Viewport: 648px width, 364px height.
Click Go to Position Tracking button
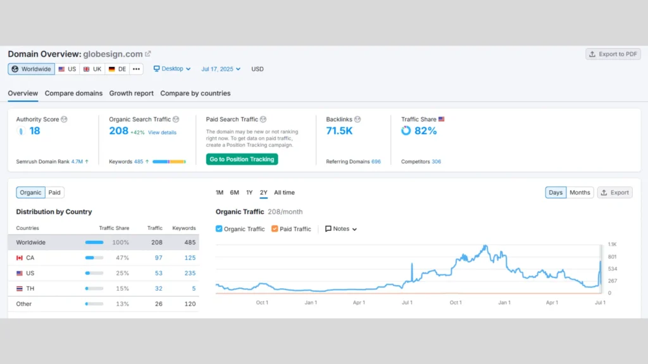click(242, 159)
